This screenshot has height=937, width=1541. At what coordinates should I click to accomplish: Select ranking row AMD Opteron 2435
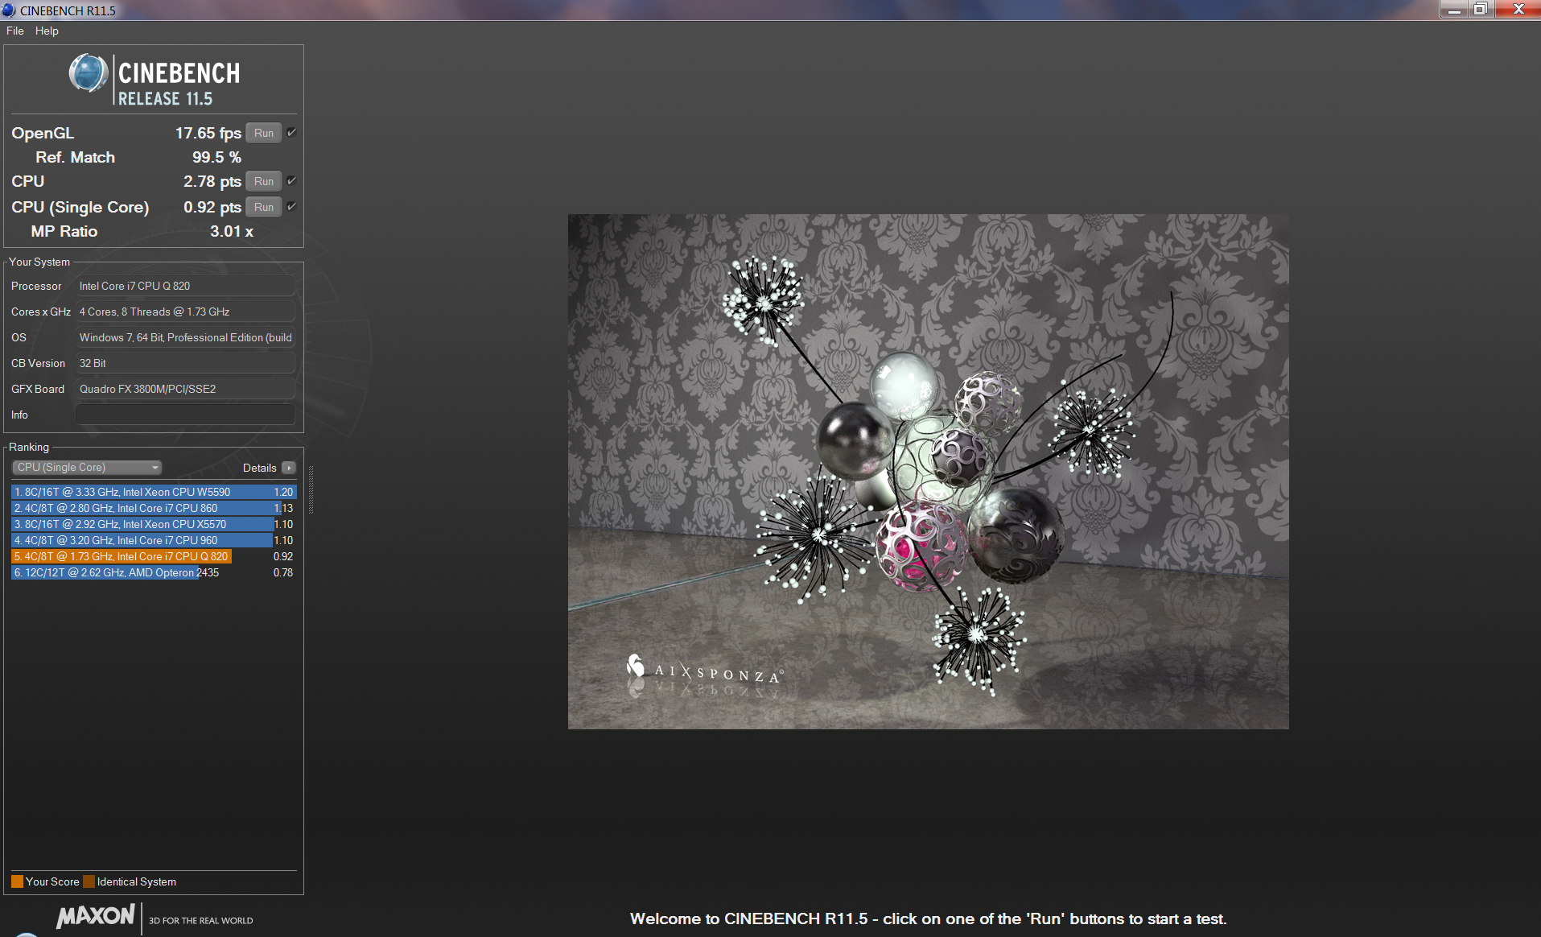[154, 572]
